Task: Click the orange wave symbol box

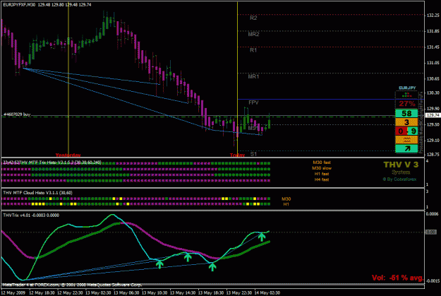Action: [x=406, y=140]
